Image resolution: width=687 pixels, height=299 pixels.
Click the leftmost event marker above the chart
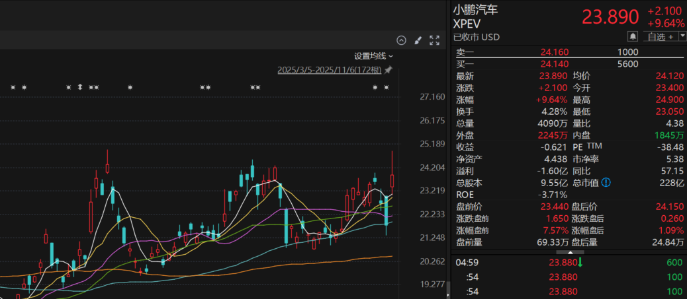tap(13, 87)
